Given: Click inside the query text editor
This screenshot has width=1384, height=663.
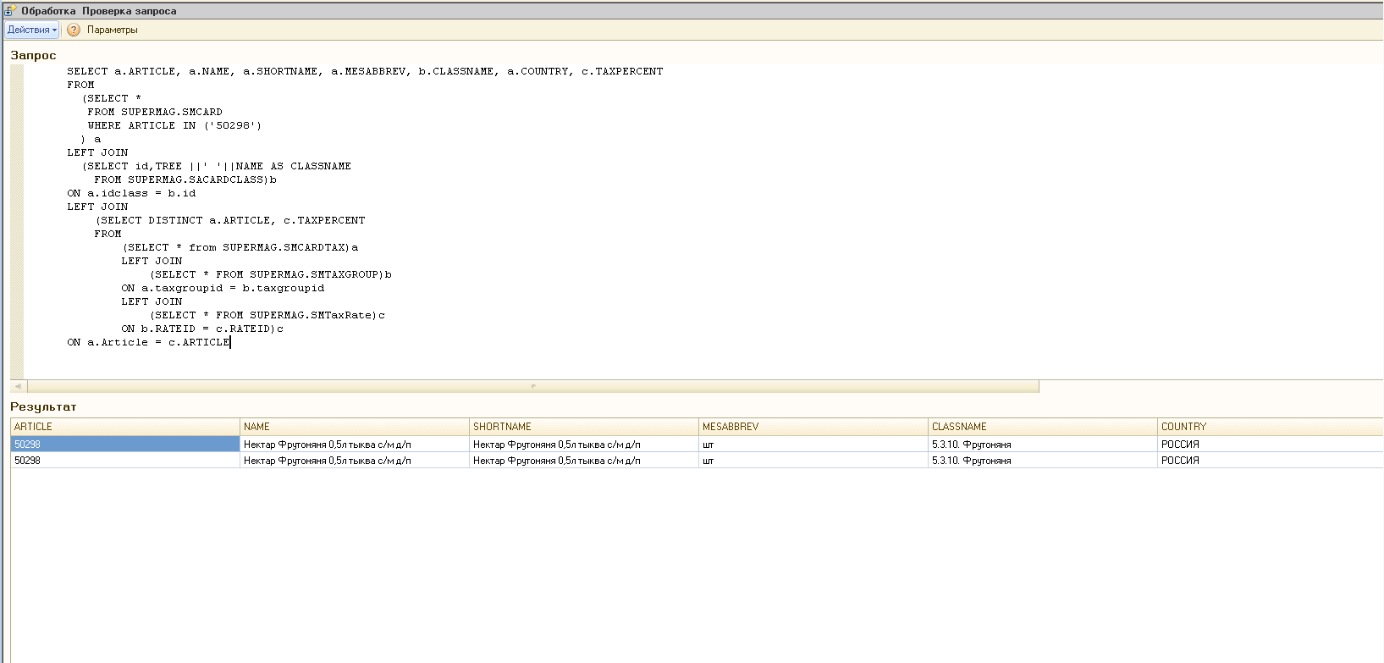Looking at the screenshot, I should point(703,222).
